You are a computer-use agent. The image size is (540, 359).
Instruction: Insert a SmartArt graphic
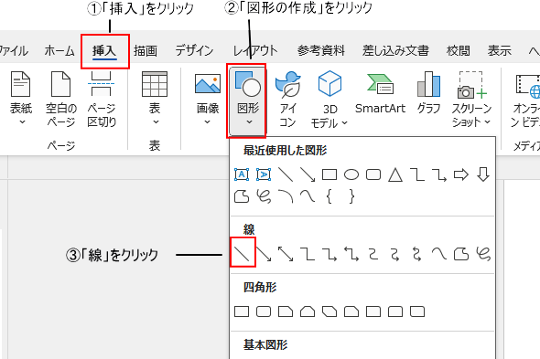tap(380, 93)
